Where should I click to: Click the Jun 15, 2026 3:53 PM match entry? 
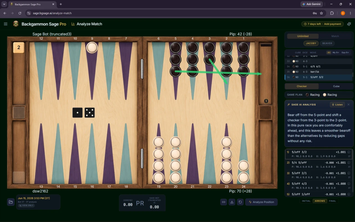38,202
